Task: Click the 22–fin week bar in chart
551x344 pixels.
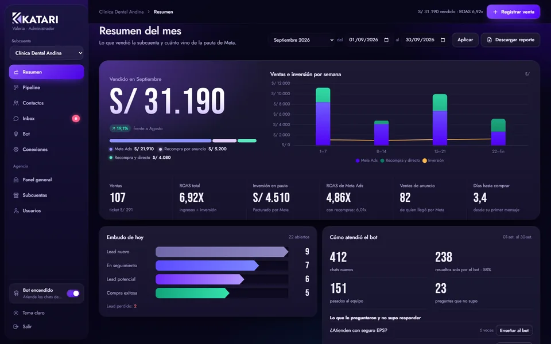Action: pyautogui.click(x=498, y=132)
